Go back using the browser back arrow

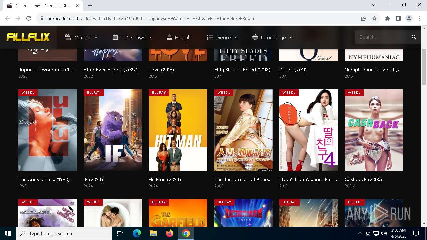click(7, 18)
